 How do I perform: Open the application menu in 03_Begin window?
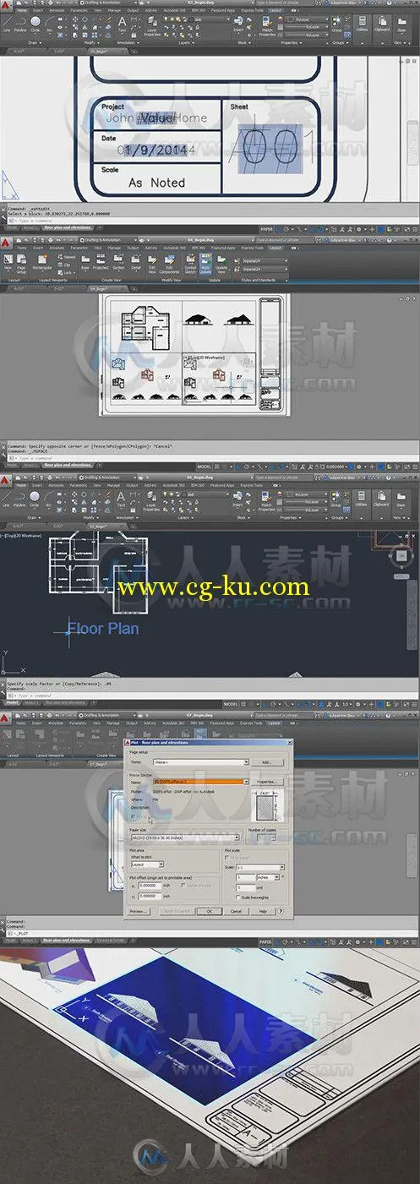point(5,4)
